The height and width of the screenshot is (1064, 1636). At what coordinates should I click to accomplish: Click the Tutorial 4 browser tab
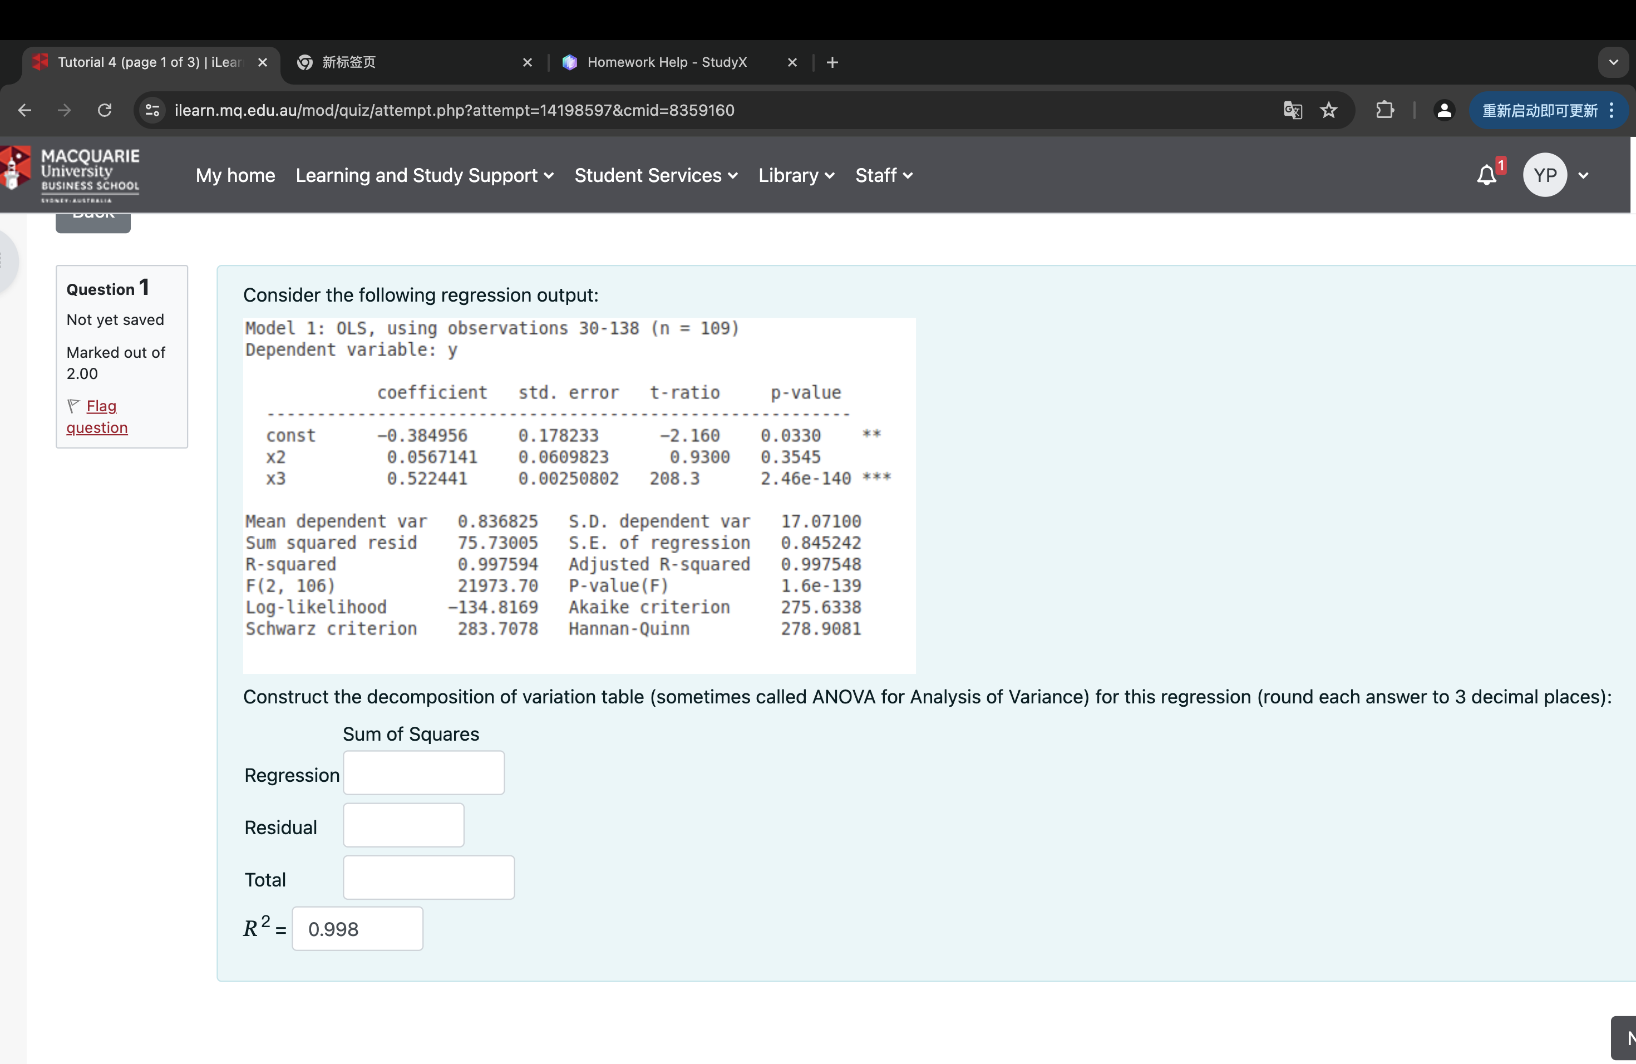point(143,62)
